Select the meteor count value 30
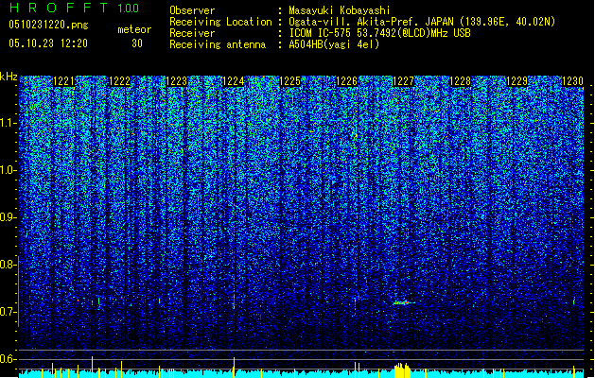The height and width of the screenshot is (378, 595). 137,43
